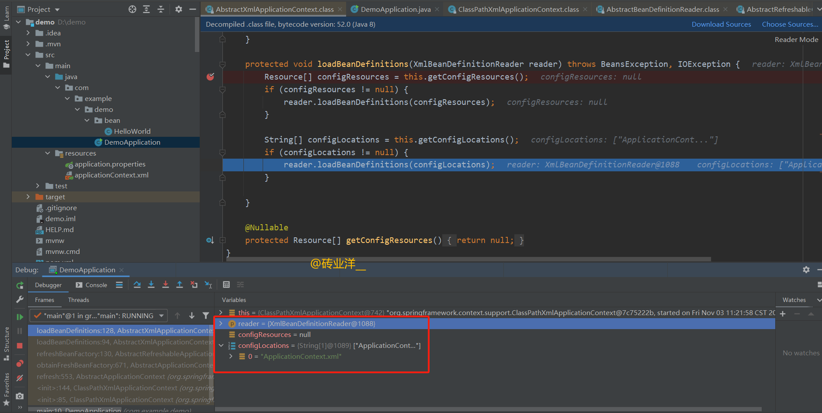The height and width of the screenshot is (413, 822).
Task: Open the Threads tab
Action: coord(78,300)
